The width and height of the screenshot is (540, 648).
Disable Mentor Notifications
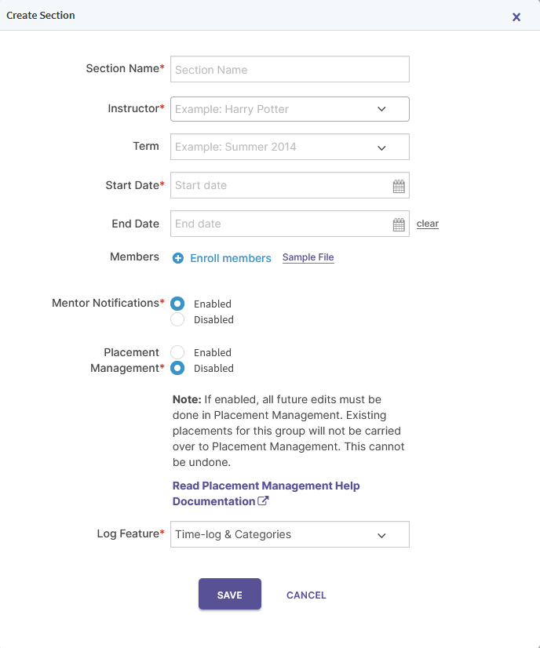[177, 319]
